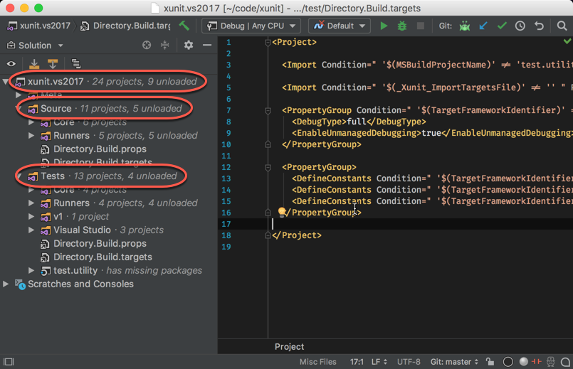Hide the Solution panel with minus icon

click(207, 45)
